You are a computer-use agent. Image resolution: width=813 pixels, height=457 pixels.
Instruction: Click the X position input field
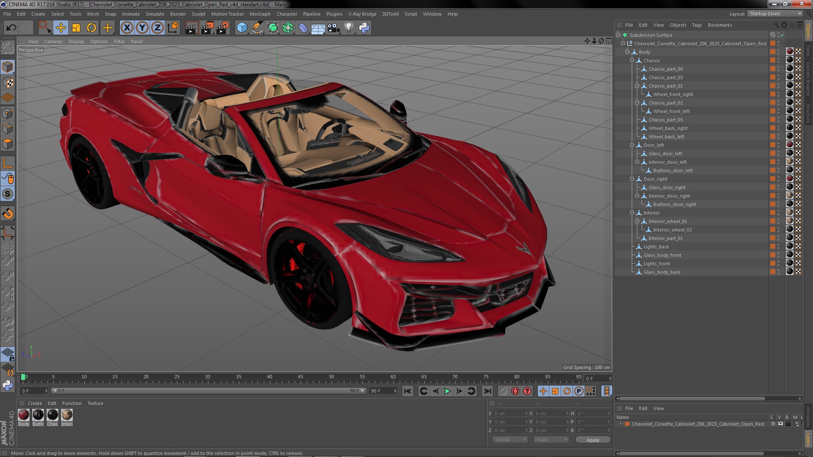tap(511, 413)
